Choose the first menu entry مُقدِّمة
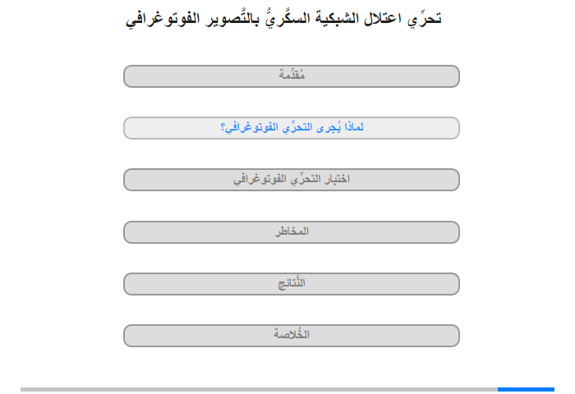Viewport: 575px width, 394px height. [291, 76]
